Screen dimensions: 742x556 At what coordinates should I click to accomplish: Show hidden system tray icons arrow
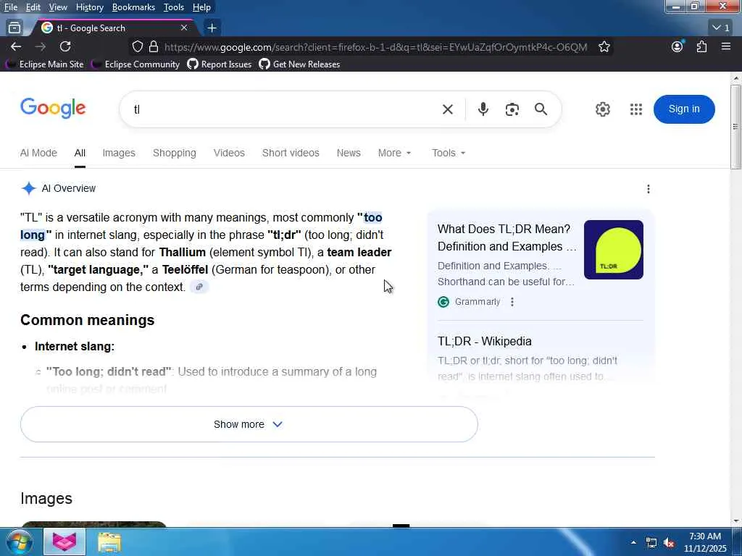(633, 542)
